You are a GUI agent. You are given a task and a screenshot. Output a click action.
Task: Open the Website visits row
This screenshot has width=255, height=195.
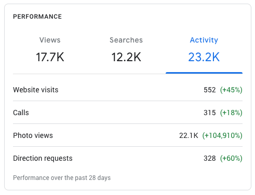coord(128,90)
